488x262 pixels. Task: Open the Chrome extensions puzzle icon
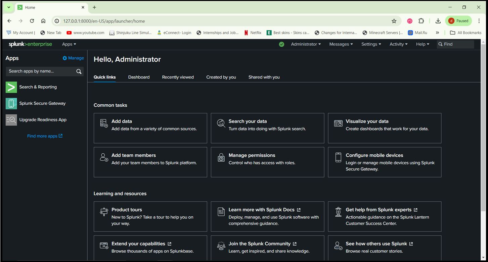pyautogui.click(x=421, y=21)
